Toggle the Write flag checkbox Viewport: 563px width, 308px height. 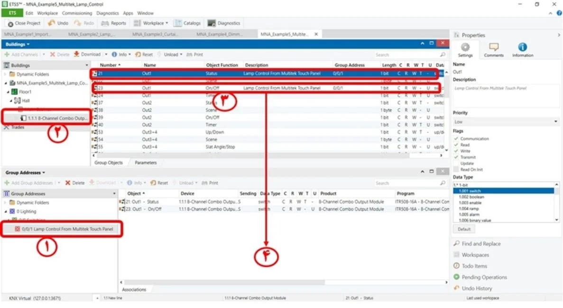[x=456, y=151]
